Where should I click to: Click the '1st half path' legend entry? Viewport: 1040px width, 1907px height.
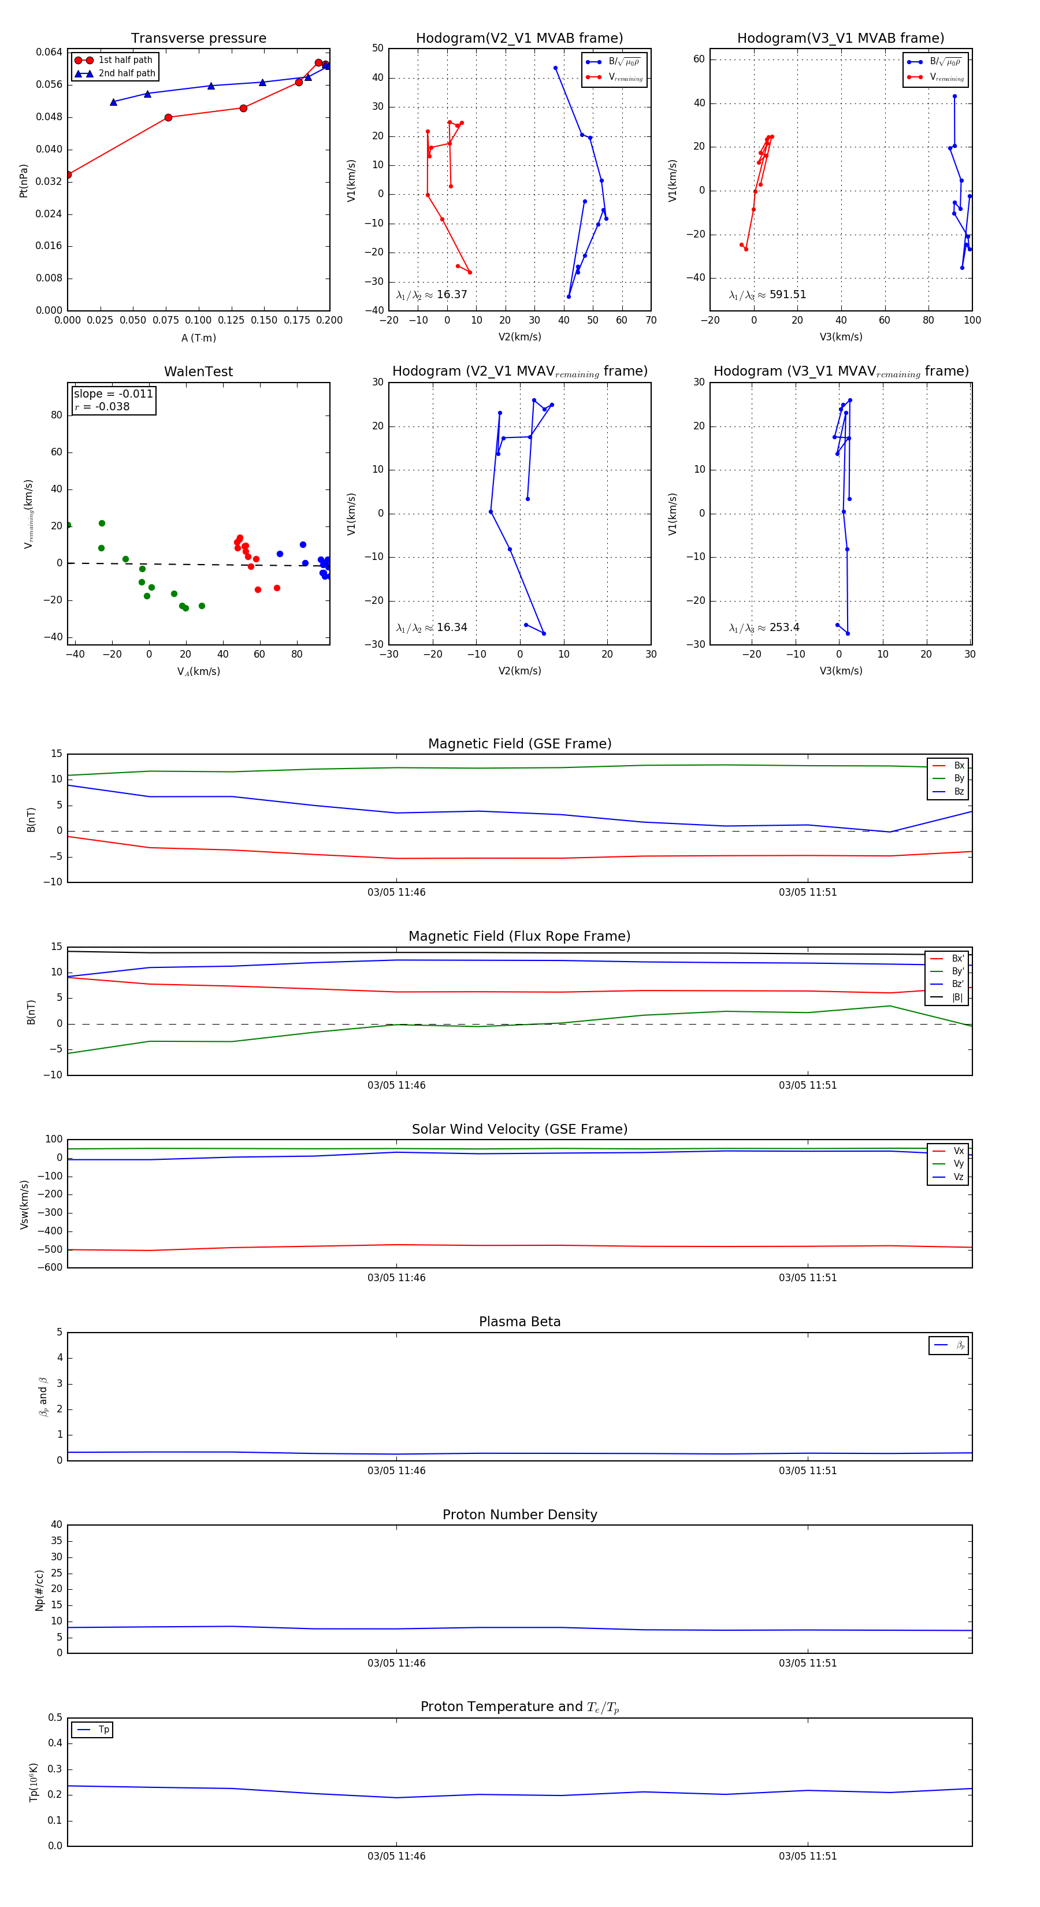(x=114, y=60)
